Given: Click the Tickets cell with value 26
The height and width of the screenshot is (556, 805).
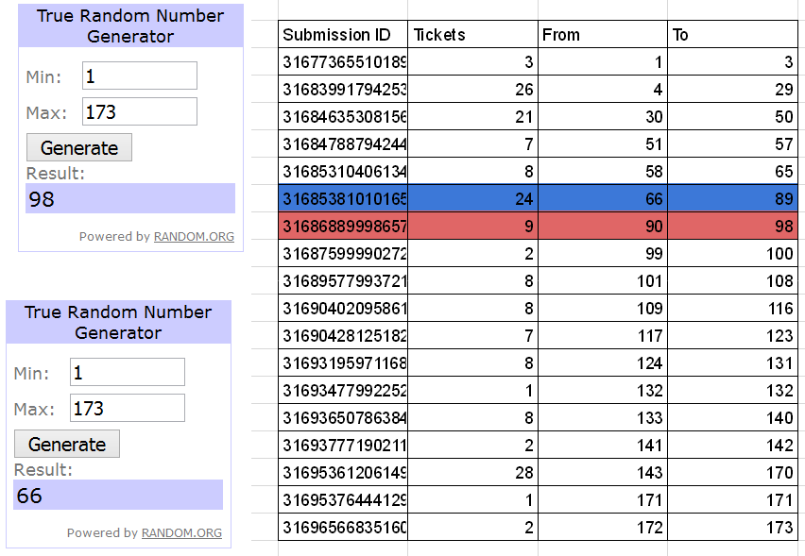Looking at the screenshot, I should pyautogui.click(x=472, y=91).
